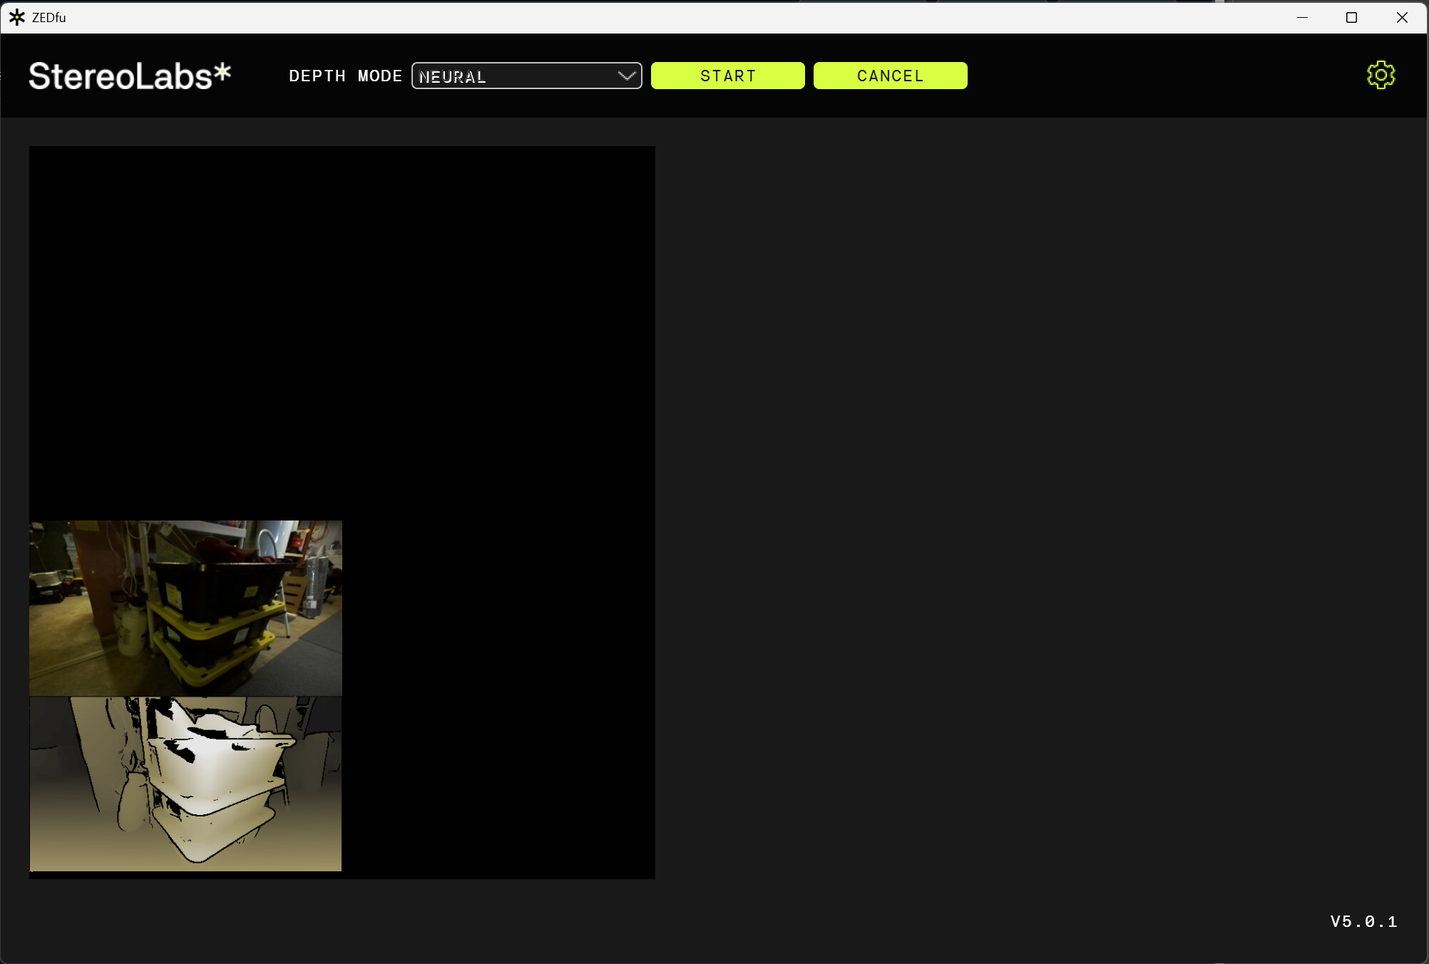Screen dimensions: 1429x964
Task: Click the V5.0.1 version text
Action: (1363, 921)
